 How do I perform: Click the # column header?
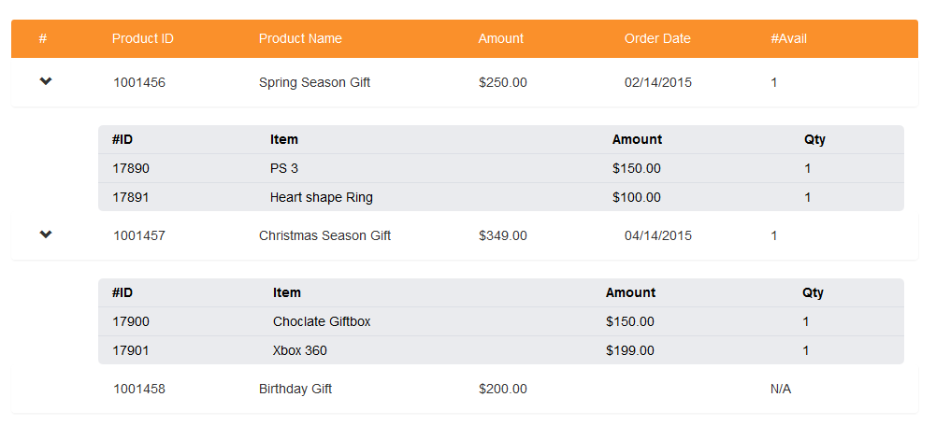click(x=43, y=38)
